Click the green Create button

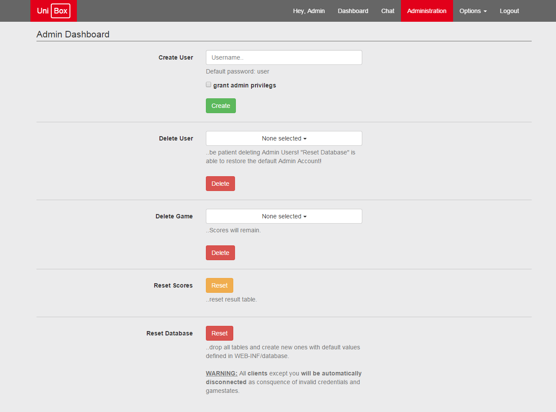[x=221, y=106]
